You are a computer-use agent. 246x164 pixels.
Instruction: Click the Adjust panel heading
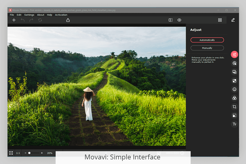(x=196, y=30)
